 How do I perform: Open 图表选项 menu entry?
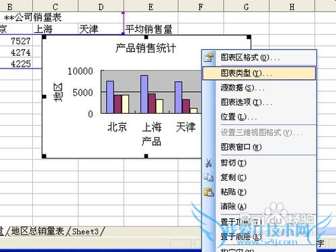(x=259, y=102)
